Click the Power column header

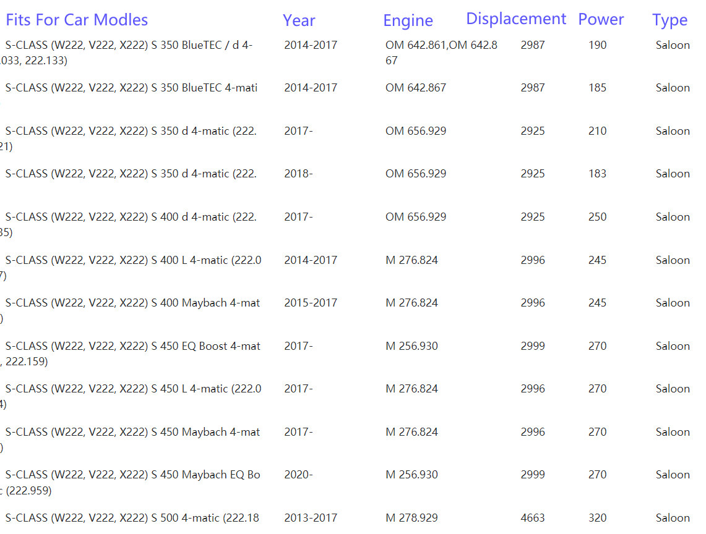[x=601, y=19]
